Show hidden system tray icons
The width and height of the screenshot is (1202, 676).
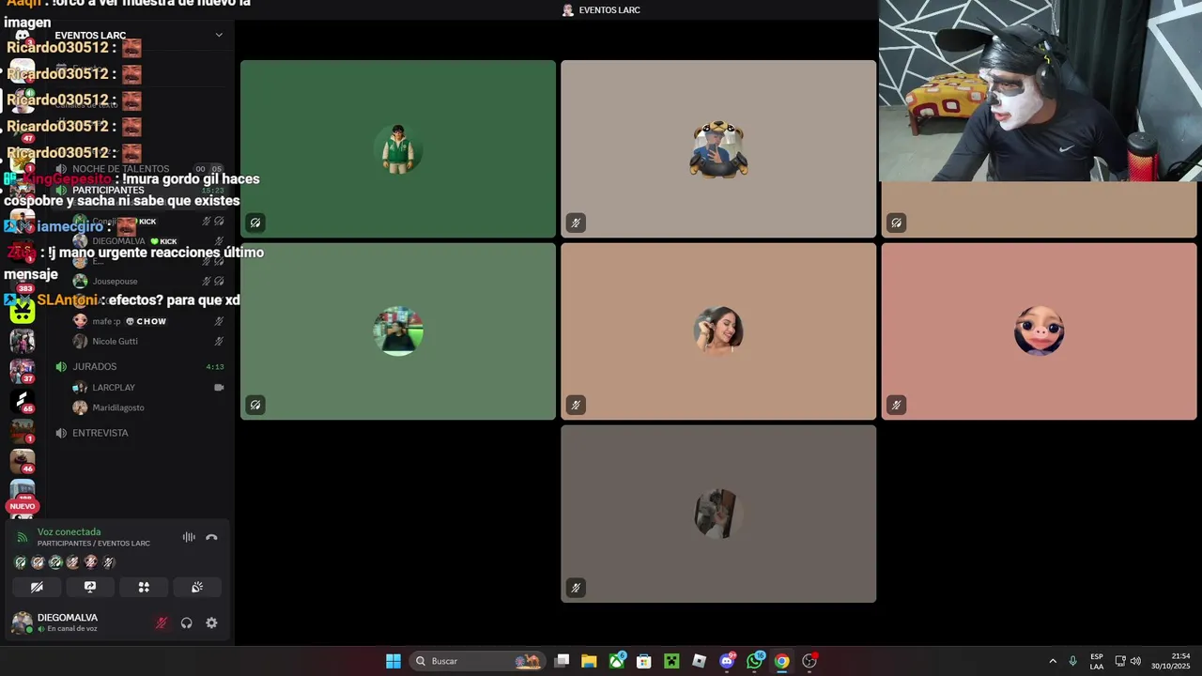pyautogui.click(x=1053, y=661)
